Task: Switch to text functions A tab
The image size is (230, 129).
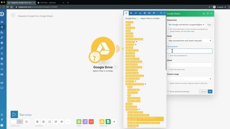Action: [x=140, y=13]
